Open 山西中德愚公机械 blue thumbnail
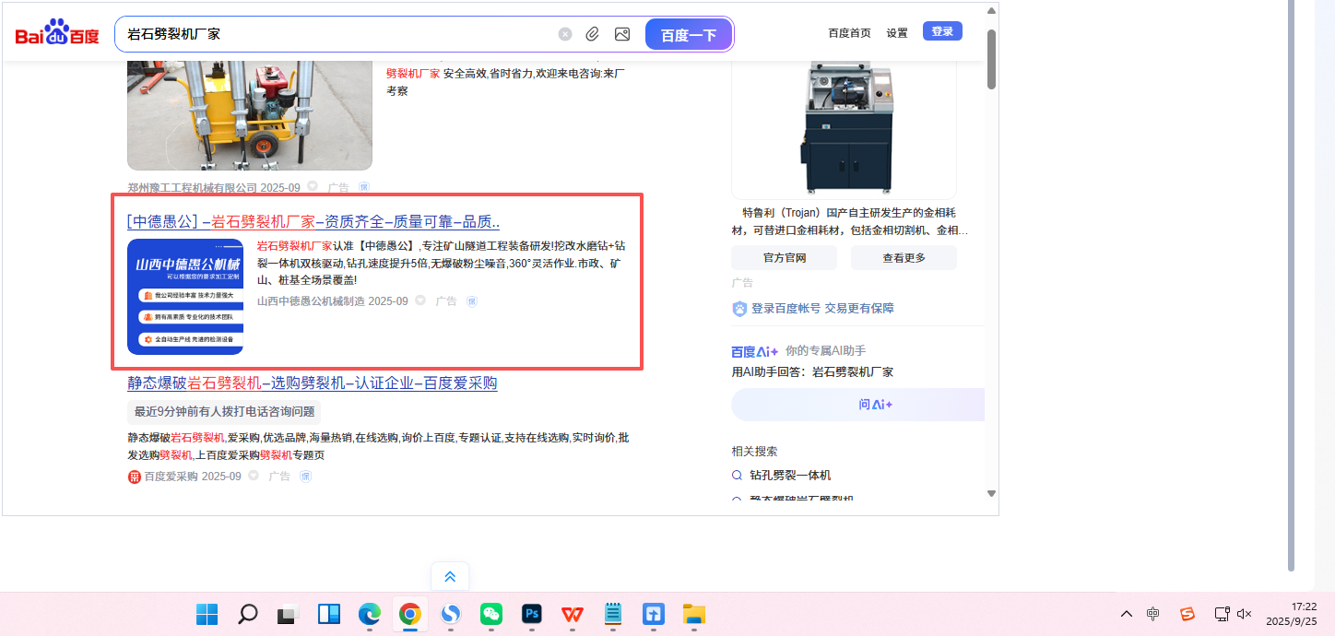This screenshot has height=636, width=1335. click(x=185, y=297)
